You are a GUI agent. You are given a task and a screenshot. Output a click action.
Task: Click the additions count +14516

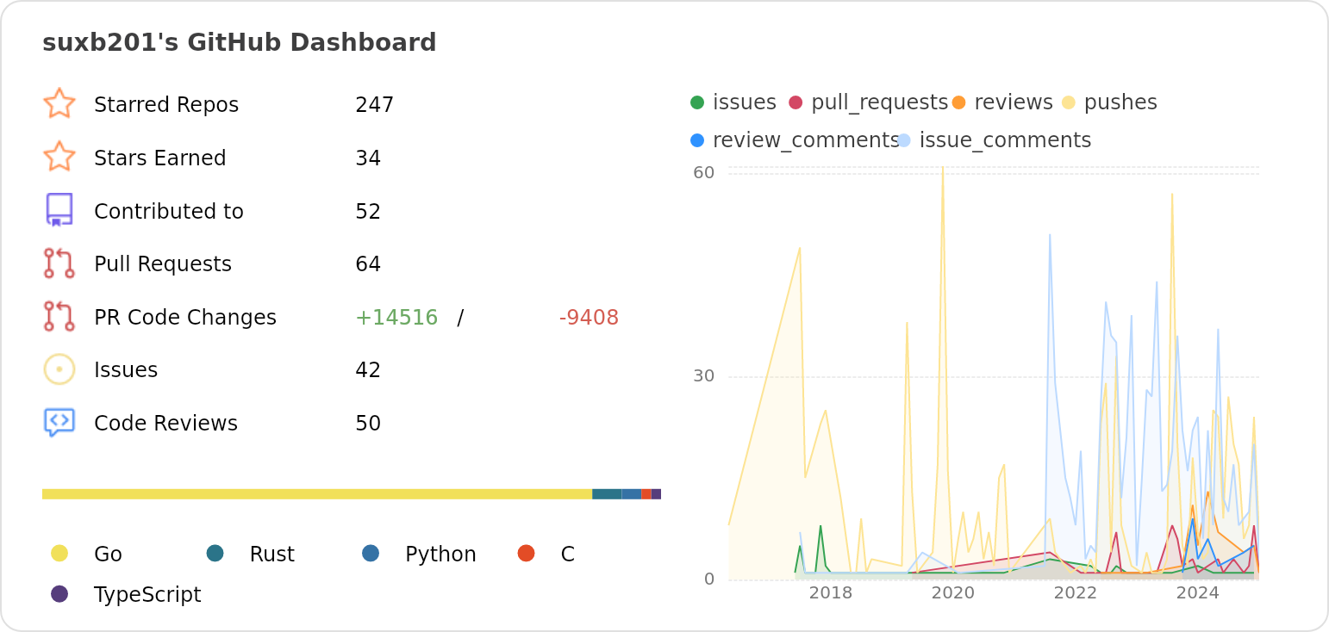[x=396, y=318]
